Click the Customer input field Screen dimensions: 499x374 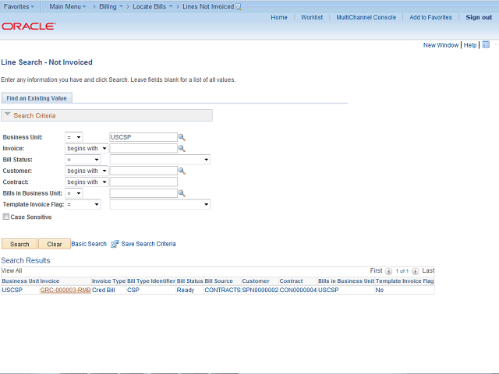(143, 171)
